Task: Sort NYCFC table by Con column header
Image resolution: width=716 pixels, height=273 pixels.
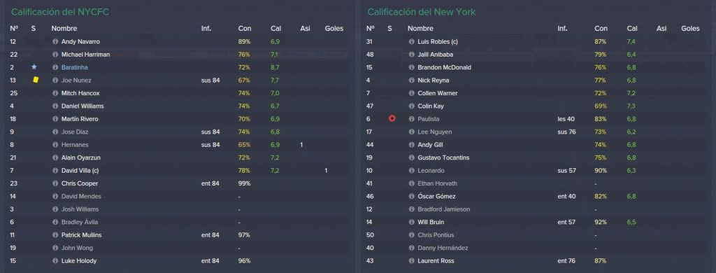Action: pos(244,29)
